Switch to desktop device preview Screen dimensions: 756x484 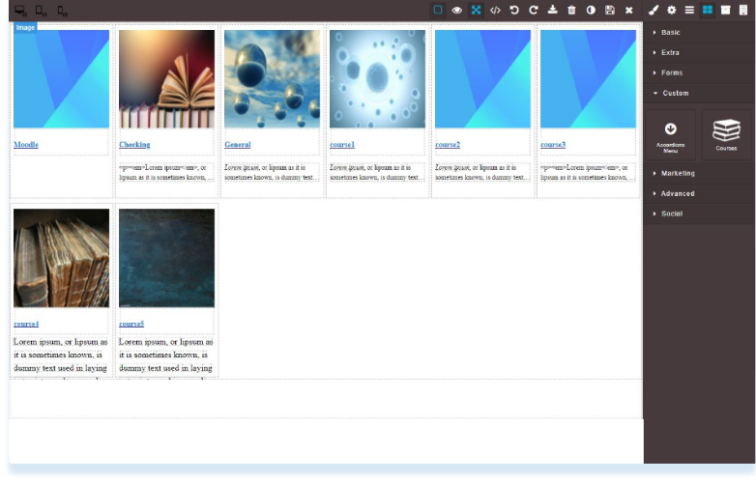pos(20,11)
